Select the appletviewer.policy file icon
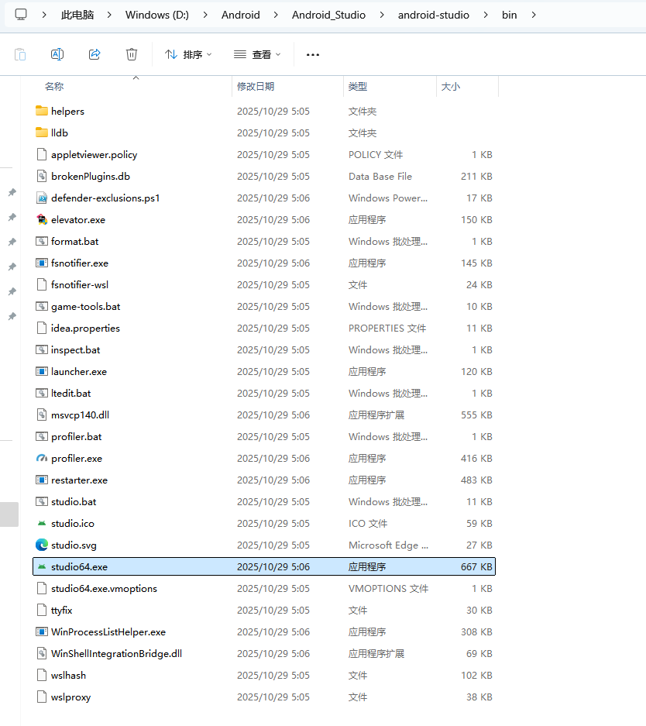Viewport: 646px width, 726px height. (x=42, y=154)
